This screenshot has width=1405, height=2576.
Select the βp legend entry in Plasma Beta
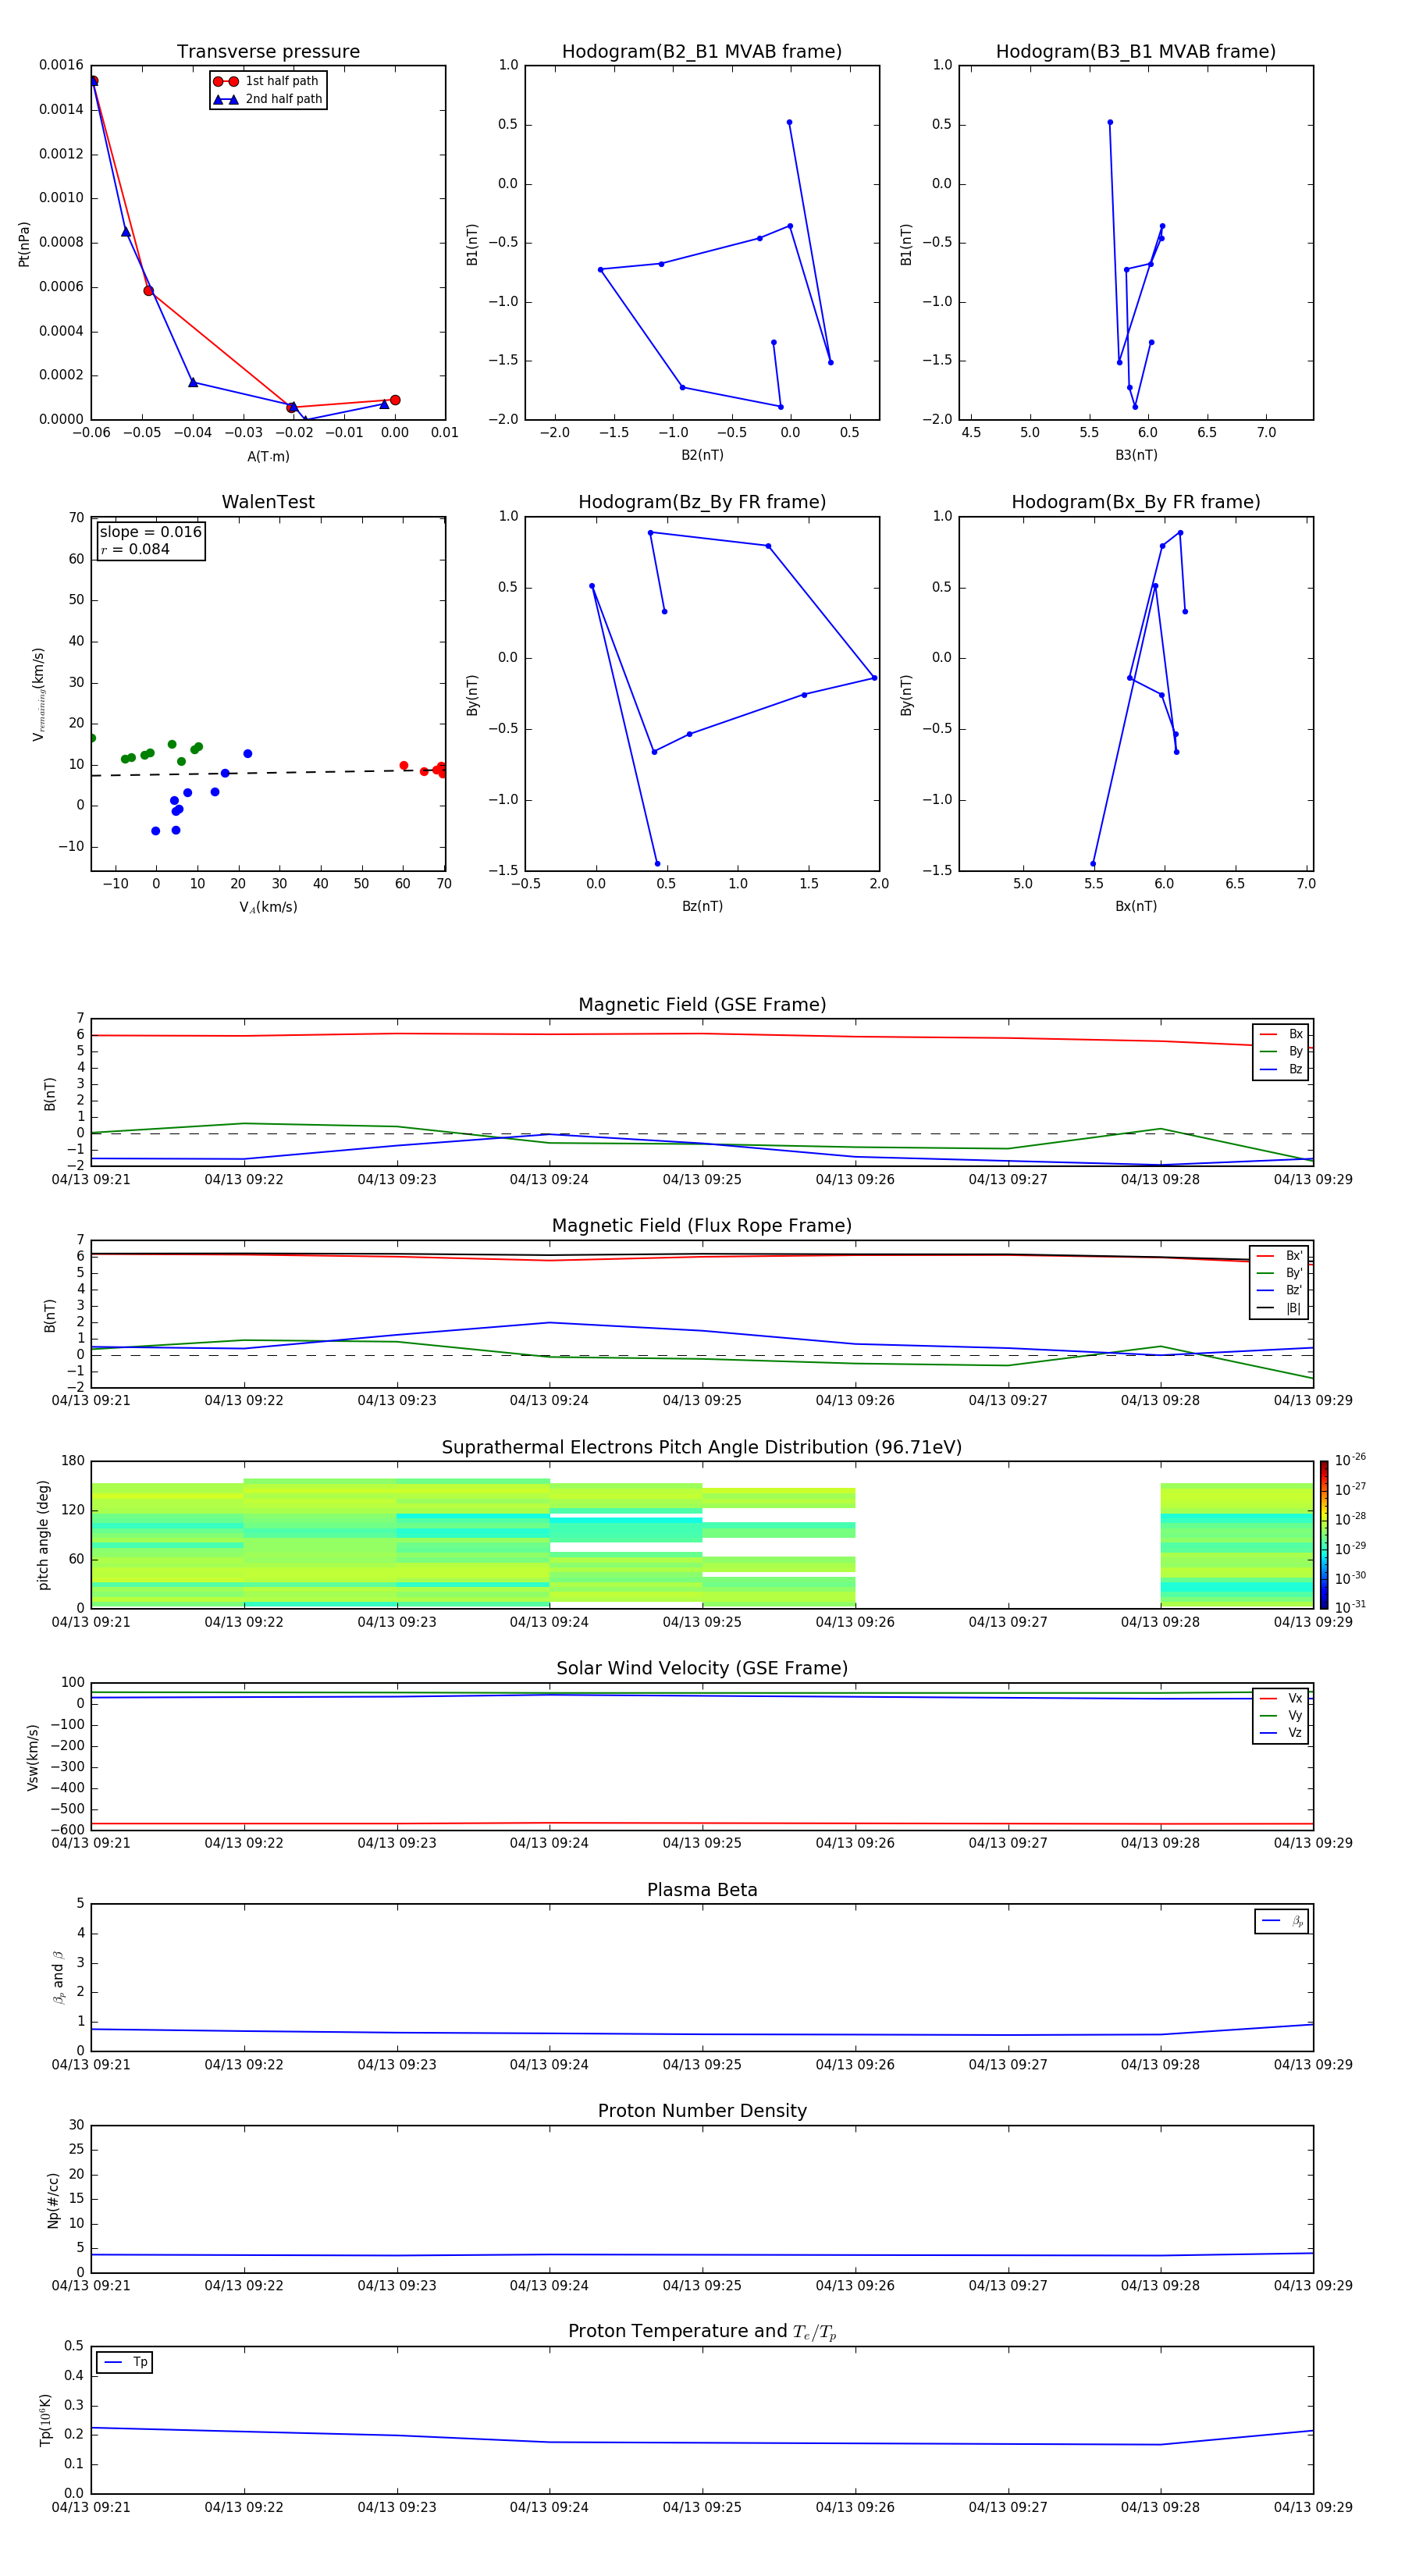1282,1921
